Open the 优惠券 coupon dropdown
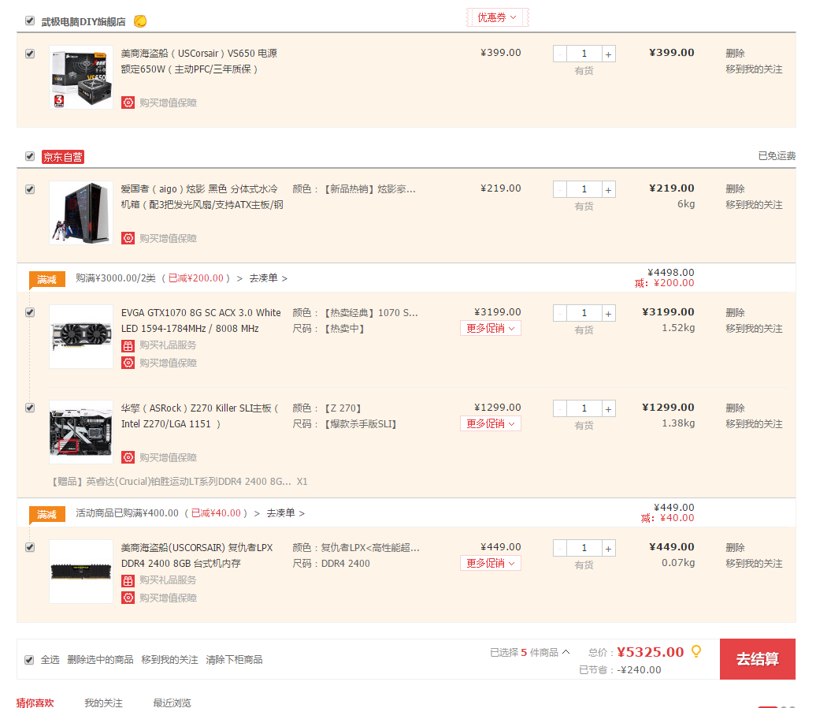This screenshot has width=816, height=708. pos(497,17)
